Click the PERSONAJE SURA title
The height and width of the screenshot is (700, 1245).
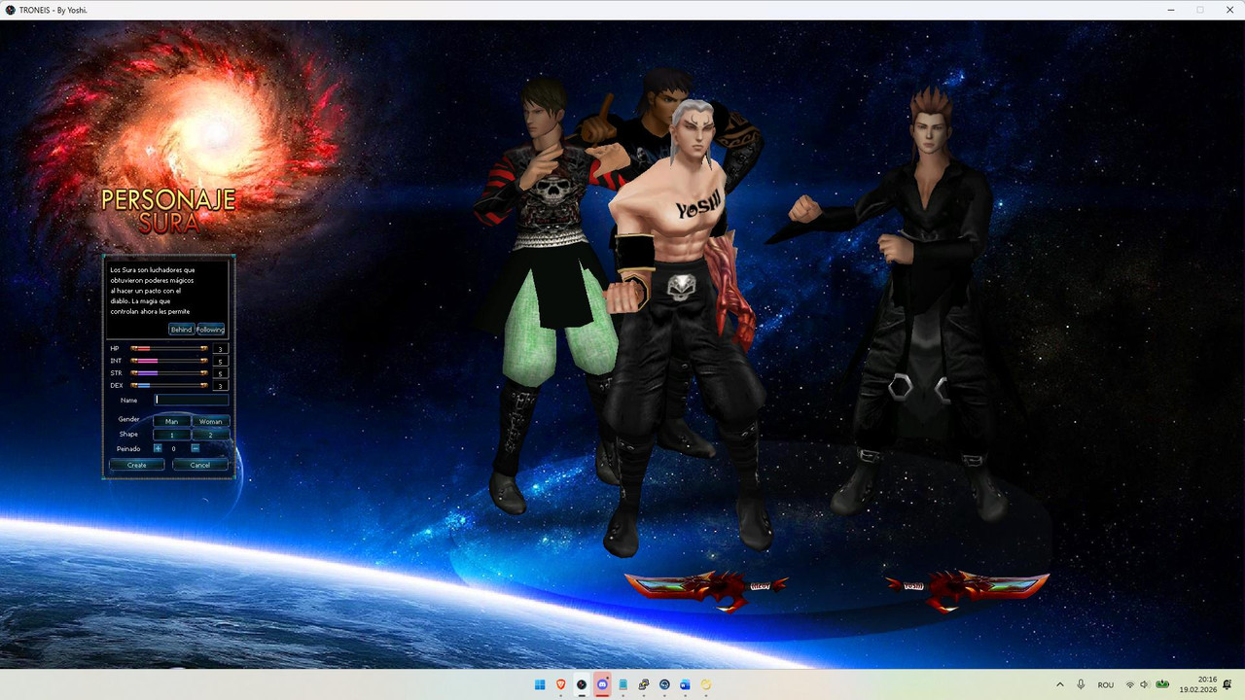tap(168, 211)
